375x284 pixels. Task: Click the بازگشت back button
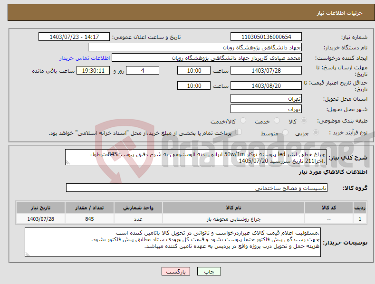(176, 272)
